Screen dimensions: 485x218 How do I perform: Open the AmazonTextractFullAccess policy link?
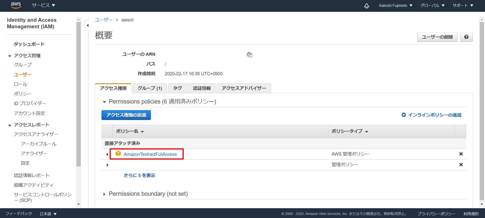pyautogui.click(x=150, y=154)
